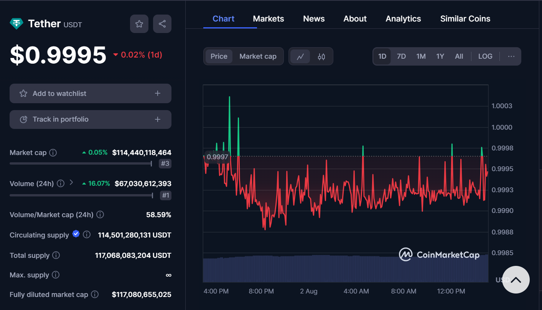Open the About tab
Screen dimensions: 542x310
pos(355,19)
